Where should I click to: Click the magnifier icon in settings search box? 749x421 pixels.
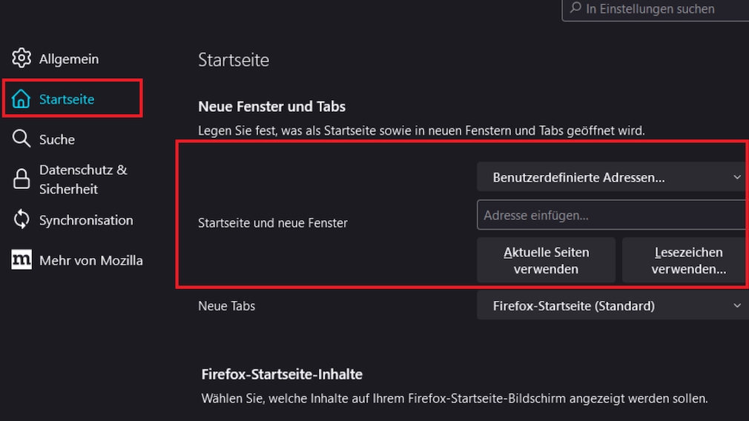coord(575,9)
